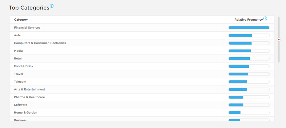Select the Media category row

pos(18,51)
